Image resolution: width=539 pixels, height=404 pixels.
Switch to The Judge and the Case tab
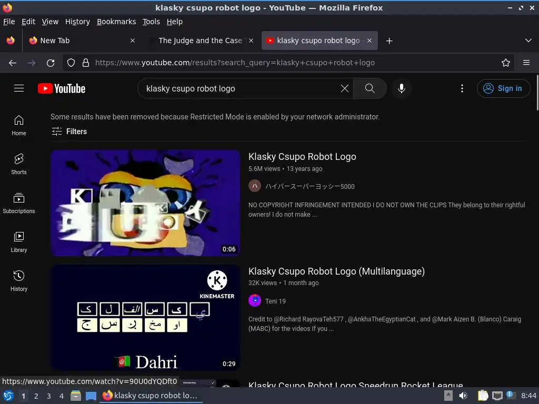coord(201,41)
